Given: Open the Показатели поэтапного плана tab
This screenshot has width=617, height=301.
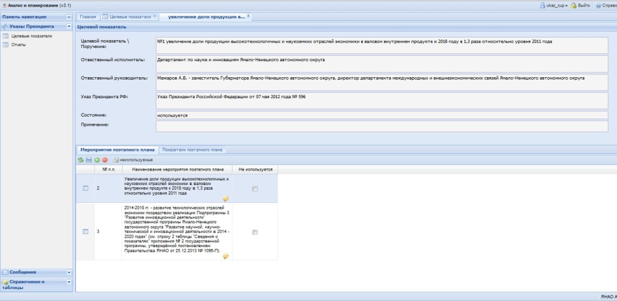Looking at the screenshot, I should pyautogui.click(x=192, y=150).
